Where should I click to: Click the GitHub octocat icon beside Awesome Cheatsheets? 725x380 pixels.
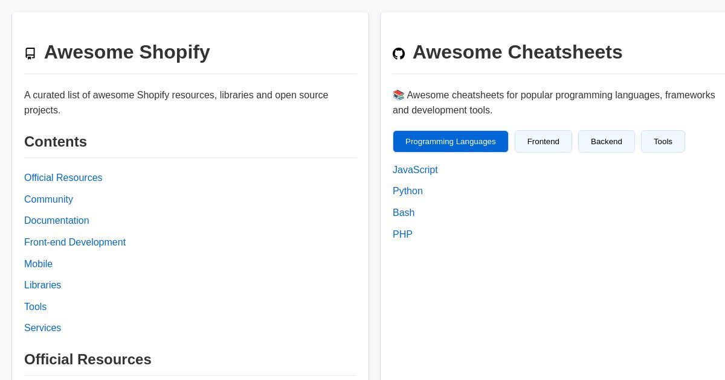pos(399,53)
